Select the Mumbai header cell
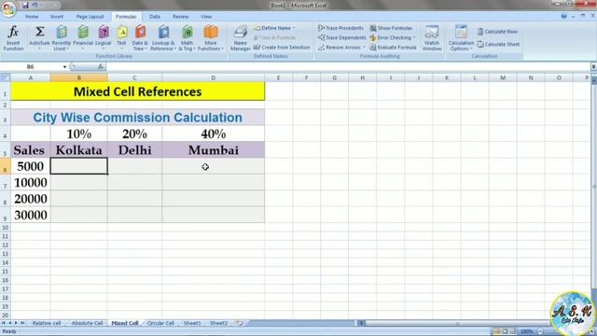Image resolution: width=597 pixels, height=336 pixels. 214,150
